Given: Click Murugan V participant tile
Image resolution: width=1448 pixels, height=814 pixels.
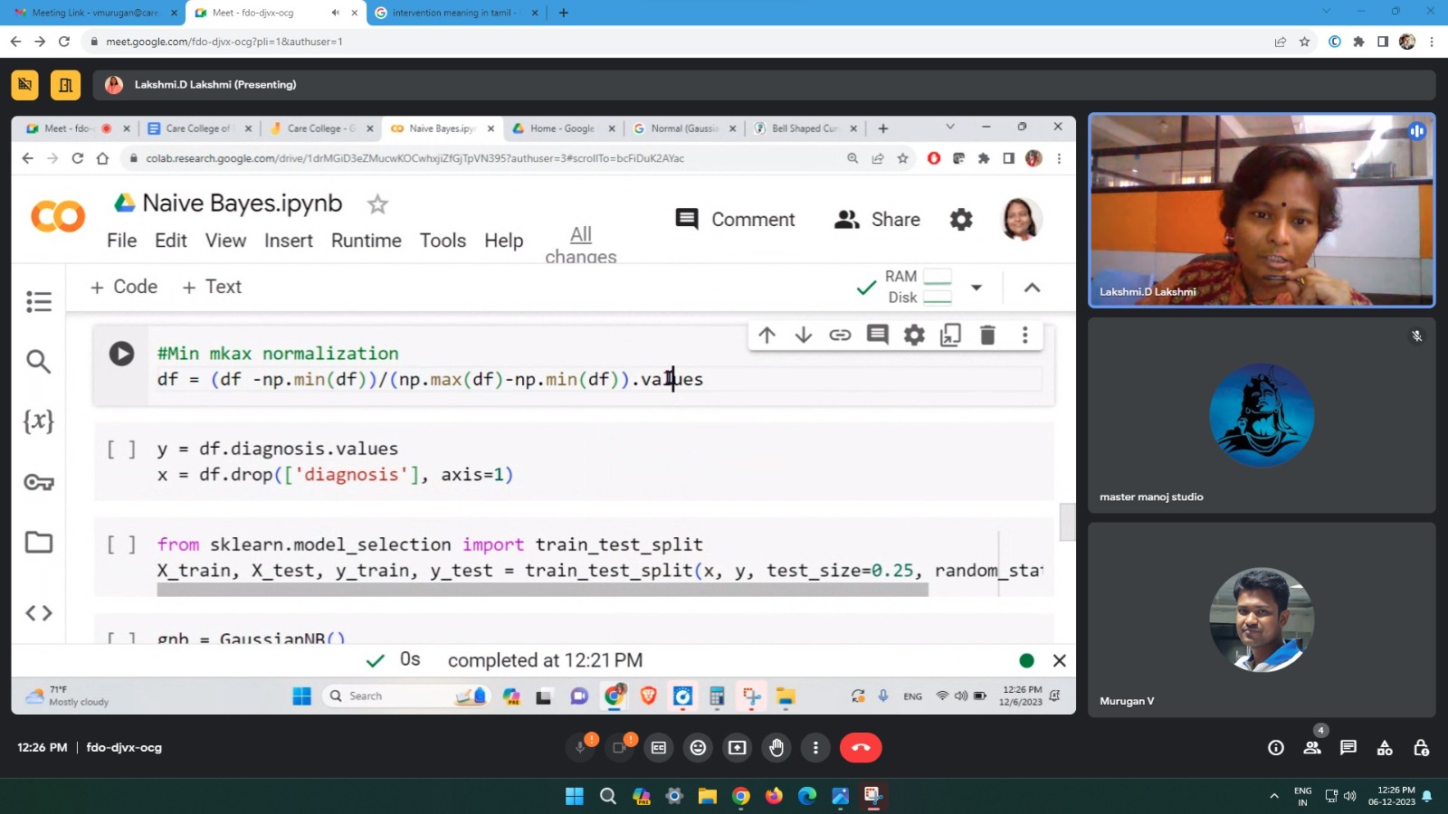Looking at the screenshot, I should click(1262, 620).
